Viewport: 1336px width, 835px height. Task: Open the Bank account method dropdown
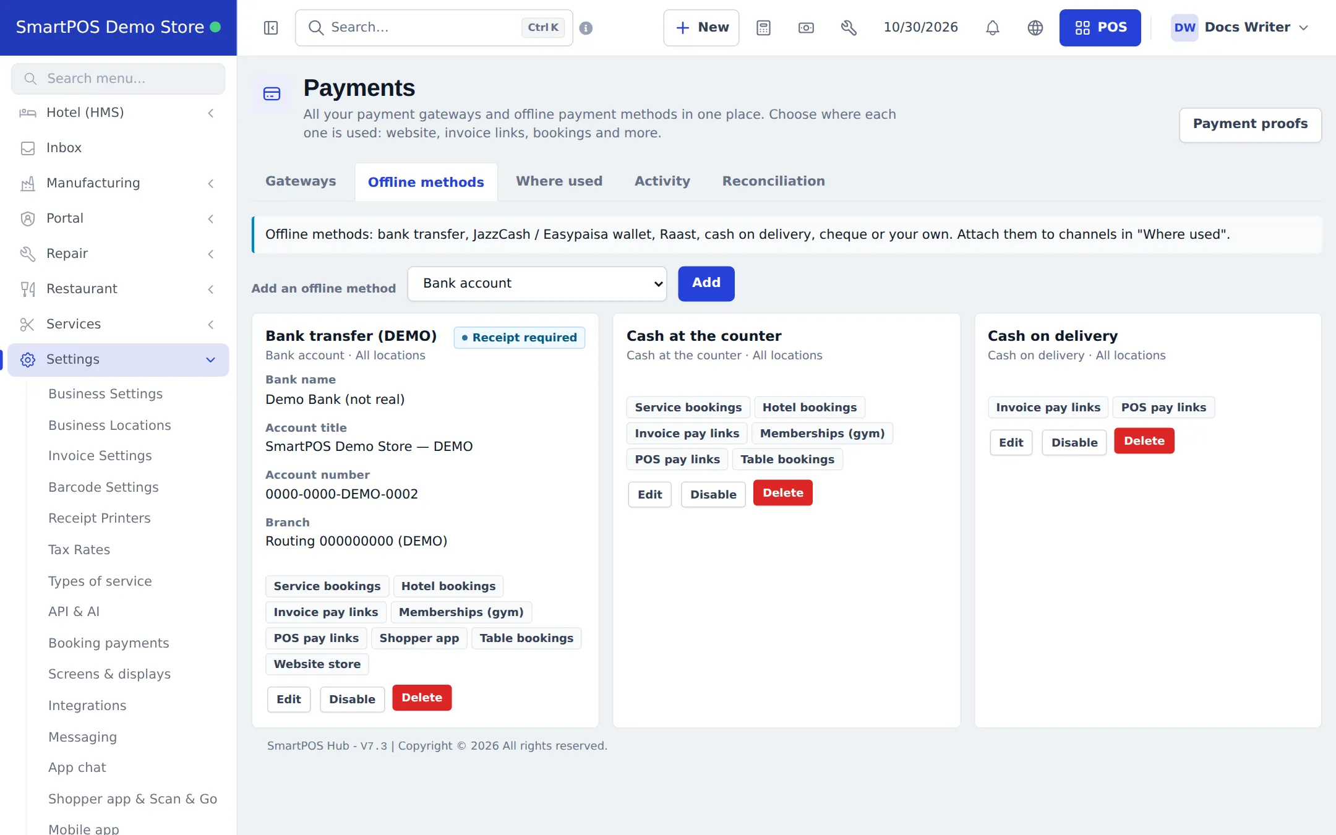click(x=537, y=283)
